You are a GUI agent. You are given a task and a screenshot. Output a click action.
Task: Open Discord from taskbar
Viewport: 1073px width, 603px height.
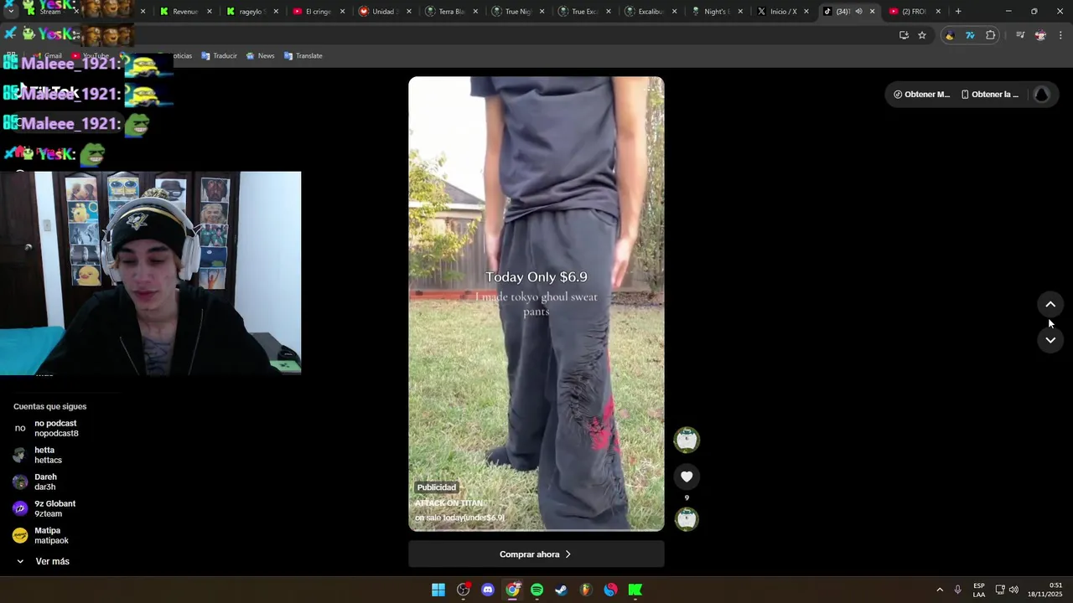pos(488,590)
